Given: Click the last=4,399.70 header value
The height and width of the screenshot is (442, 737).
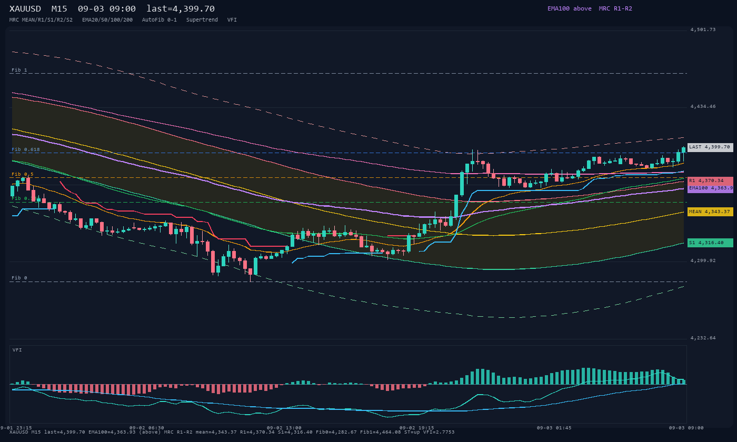Looking at the screenshot, I should pos(181,9).
